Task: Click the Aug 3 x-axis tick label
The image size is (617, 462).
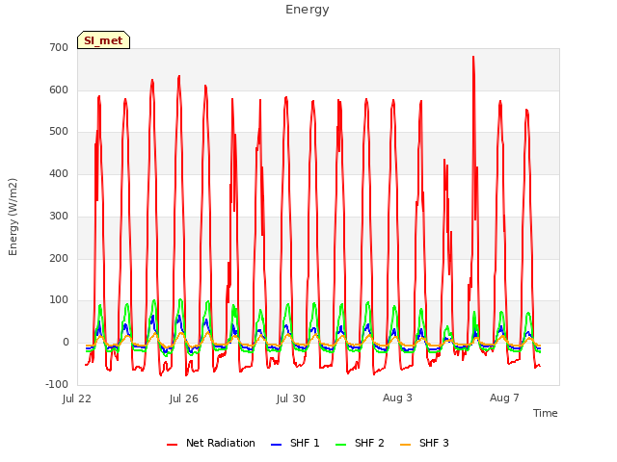Action: (397, 398)
